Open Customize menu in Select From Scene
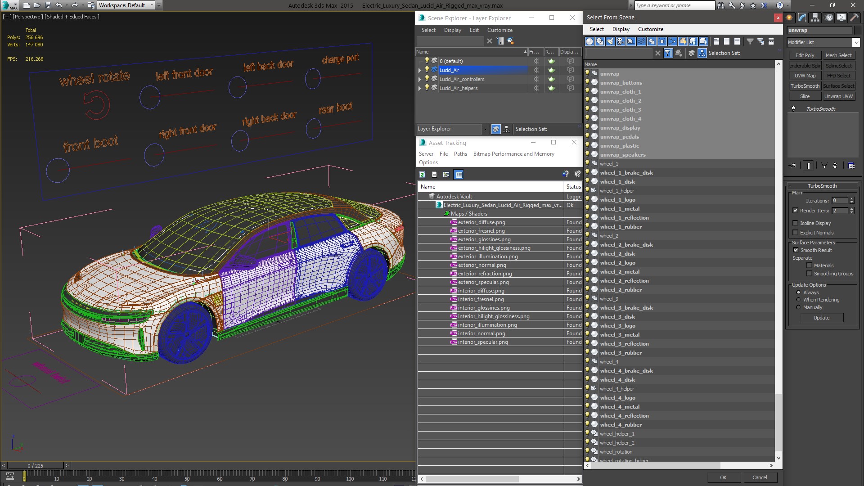Screen dimensions: 864x486 click(x=650, y=29)
